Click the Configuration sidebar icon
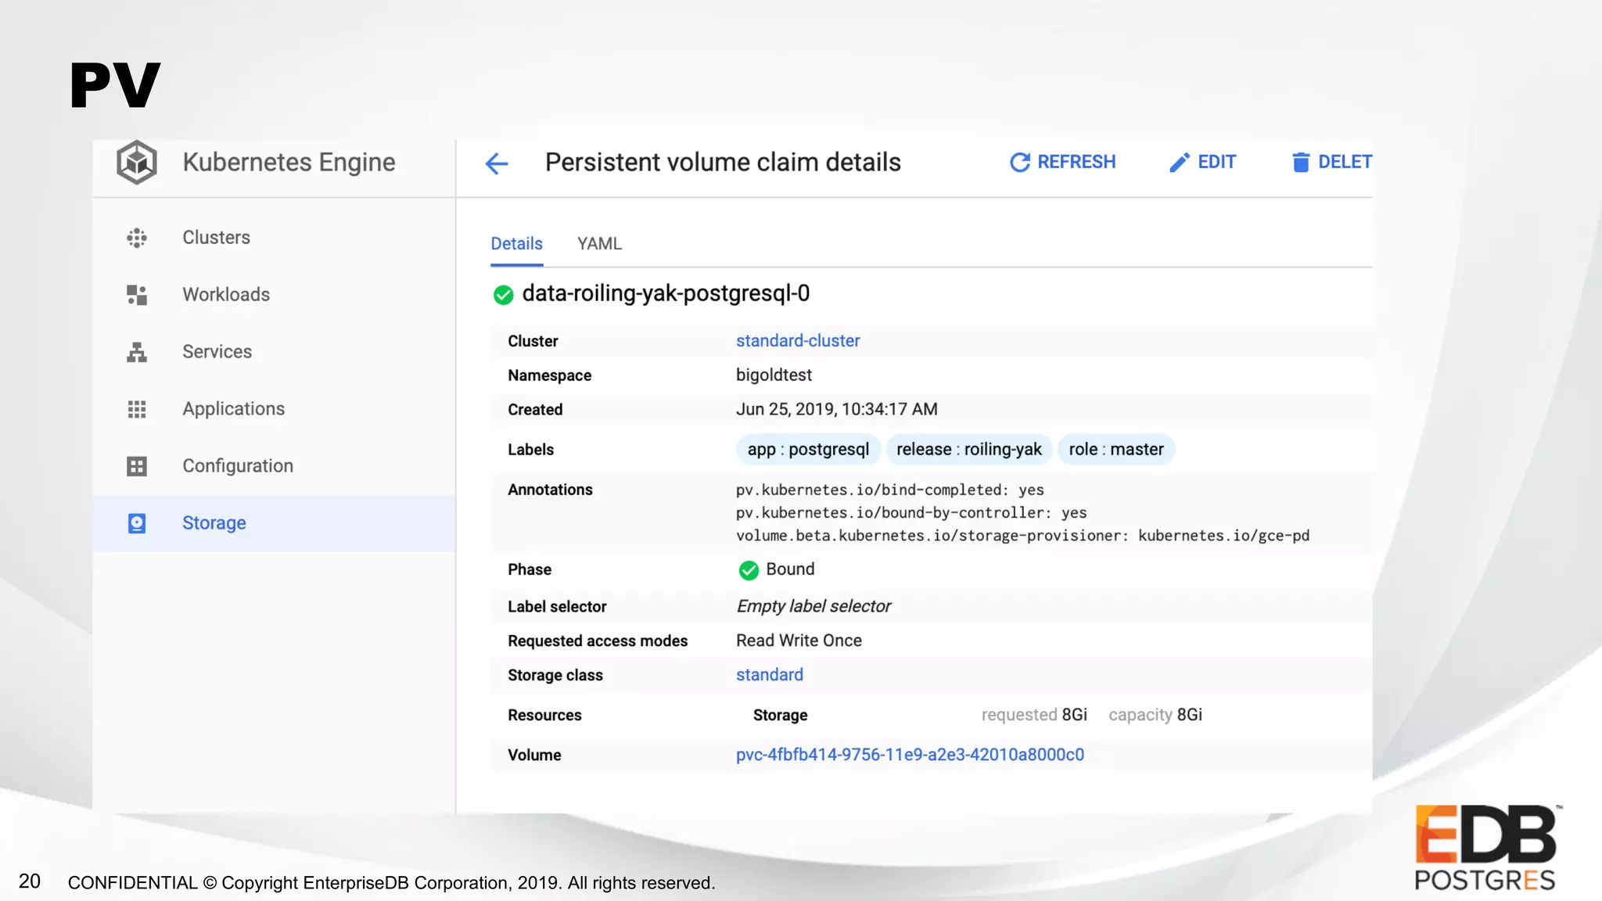Image resolution: width=1602 pixels, height=901 pixels. click(137, 466)
